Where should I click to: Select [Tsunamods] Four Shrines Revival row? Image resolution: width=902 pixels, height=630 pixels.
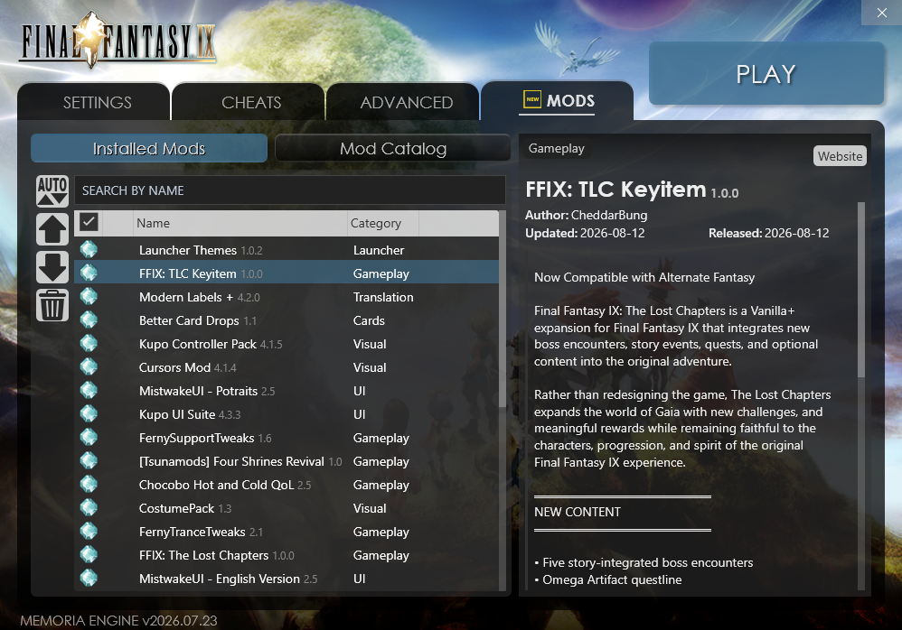tap(287, 462)
